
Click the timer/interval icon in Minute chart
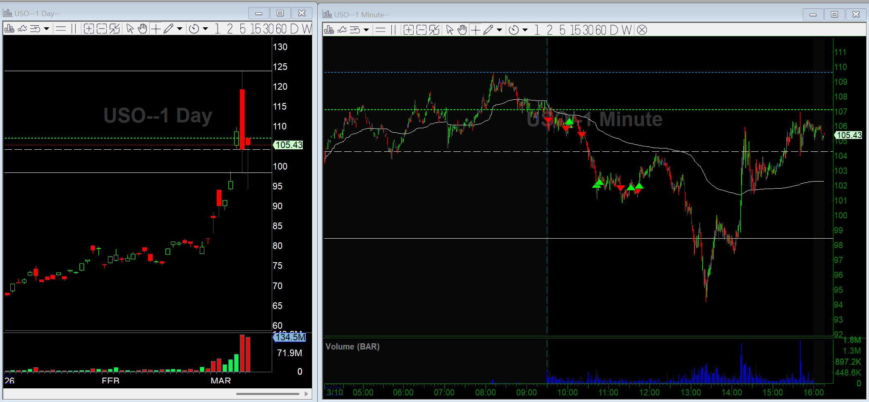(514, 30)
